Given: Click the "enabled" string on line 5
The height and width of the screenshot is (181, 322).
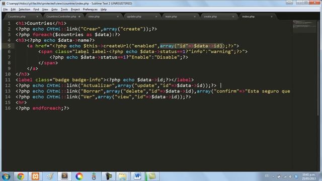Looking at the screenshot, I should click(x=144, y=46).
